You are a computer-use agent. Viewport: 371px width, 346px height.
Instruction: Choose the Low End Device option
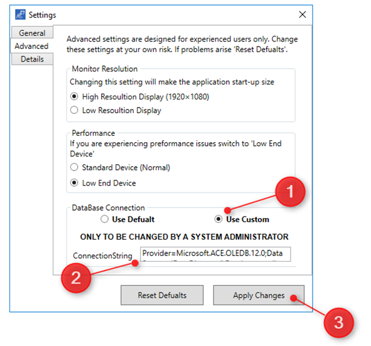tap(103, 183)
